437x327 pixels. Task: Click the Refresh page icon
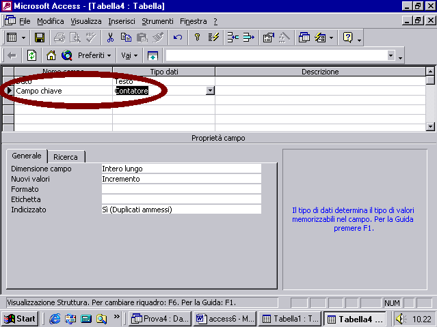pos(31,55)
